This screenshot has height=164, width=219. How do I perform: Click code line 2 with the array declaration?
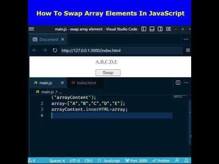click(x=88, y=103)
